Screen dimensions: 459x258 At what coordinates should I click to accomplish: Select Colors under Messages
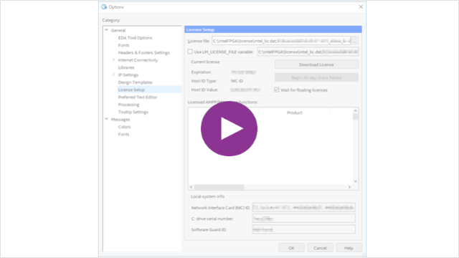(124, 127)
